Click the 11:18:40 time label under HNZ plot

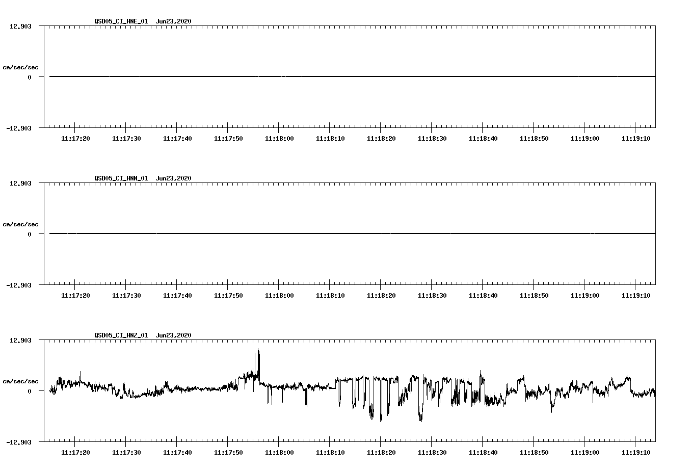click(x=483, y=453)
